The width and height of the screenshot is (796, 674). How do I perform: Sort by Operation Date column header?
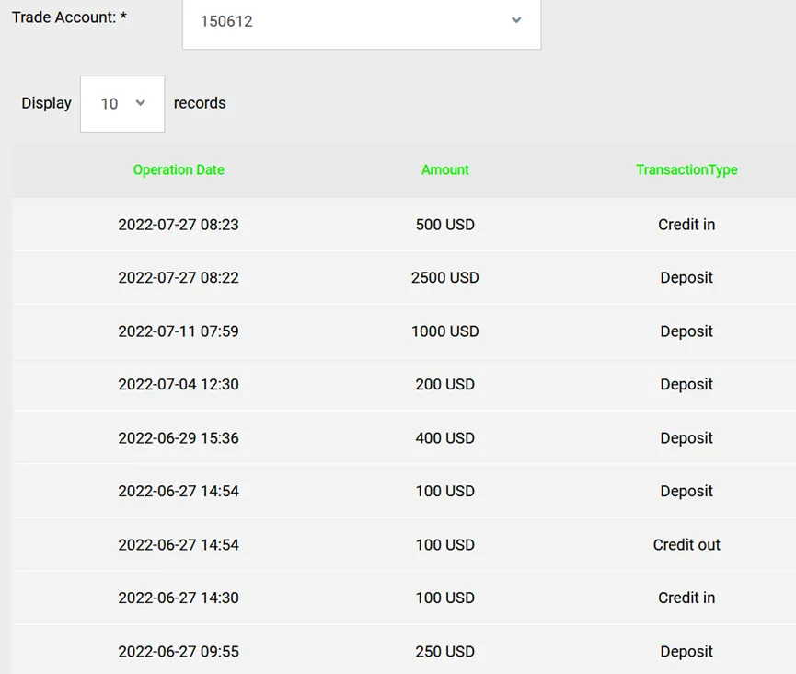179,169
